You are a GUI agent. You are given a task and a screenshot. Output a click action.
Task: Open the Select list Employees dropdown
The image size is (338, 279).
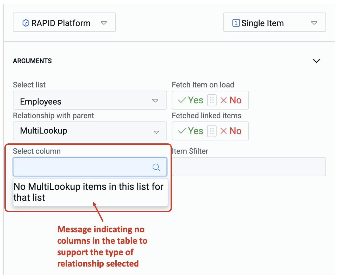[90, 100]
